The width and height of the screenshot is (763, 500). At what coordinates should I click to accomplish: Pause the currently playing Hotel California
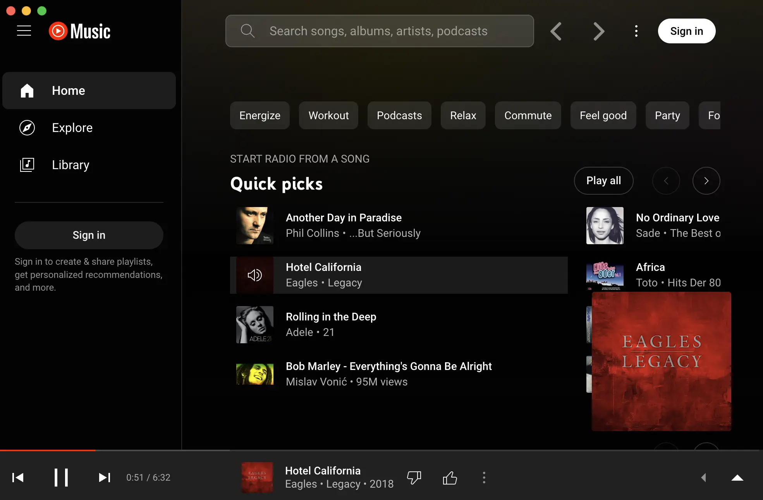pos(61,477)
